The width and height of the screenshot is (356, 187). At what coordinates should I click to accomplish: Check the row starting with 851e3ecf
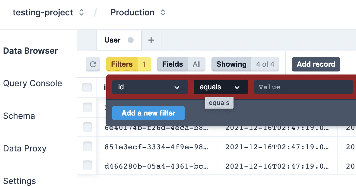pyautogui.click(x=87, y=146)
